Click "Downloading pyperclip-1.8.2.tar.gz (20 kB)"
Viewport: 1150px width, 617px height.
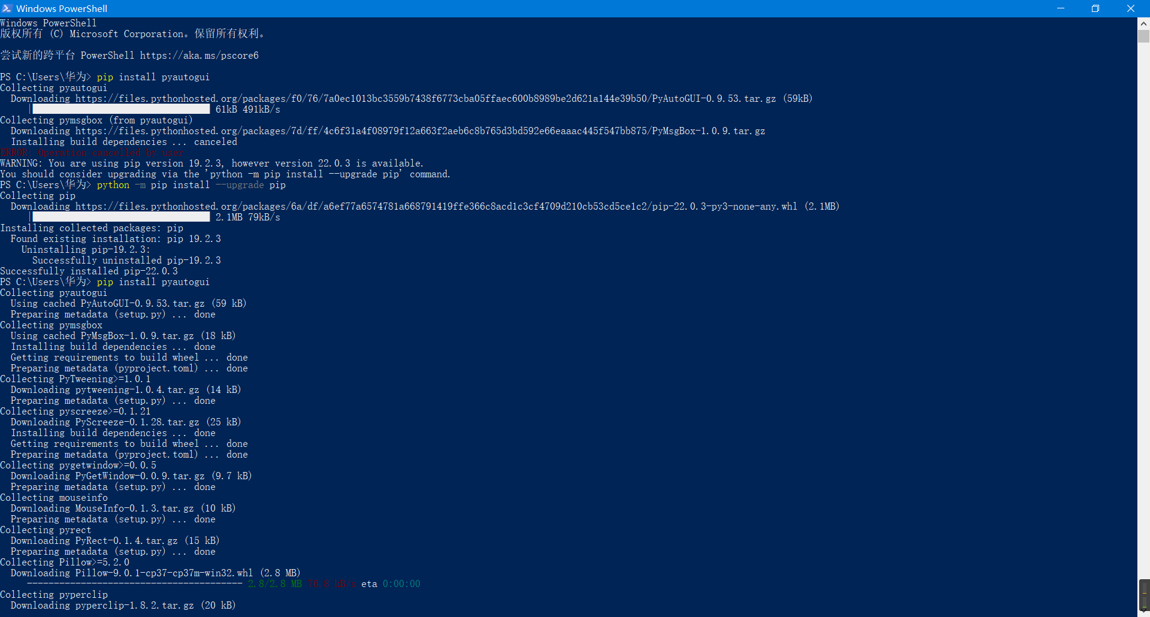point(123,606)
